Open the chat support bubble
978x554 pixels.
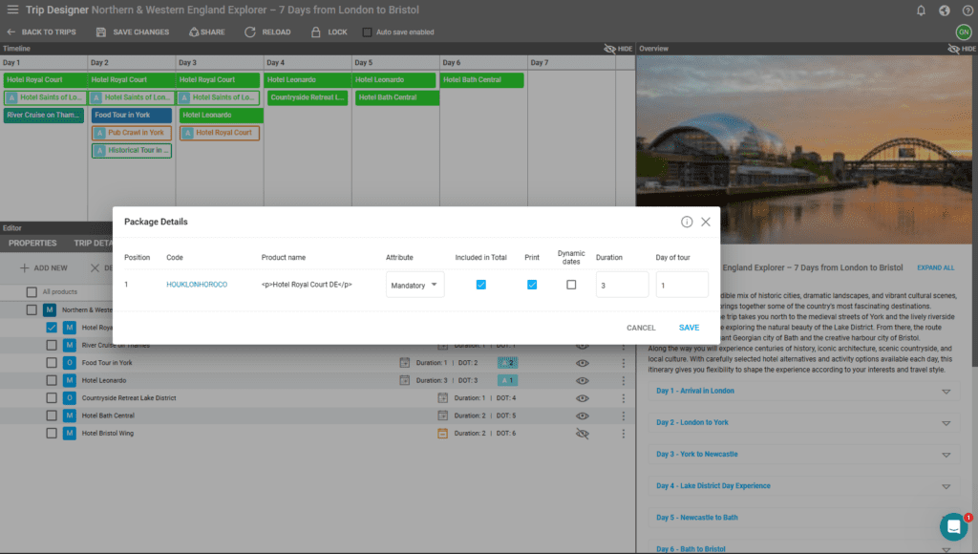(x=952, y=526)
